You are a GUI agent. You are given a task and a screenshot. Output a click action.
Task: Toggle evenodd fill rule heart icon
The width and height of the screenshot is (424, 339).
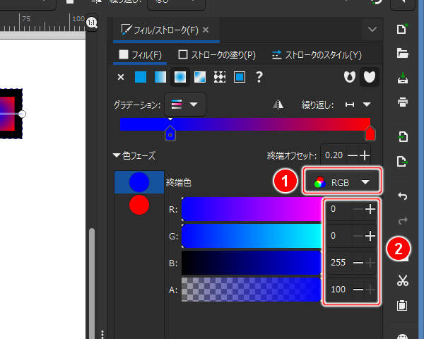(350, 77)
